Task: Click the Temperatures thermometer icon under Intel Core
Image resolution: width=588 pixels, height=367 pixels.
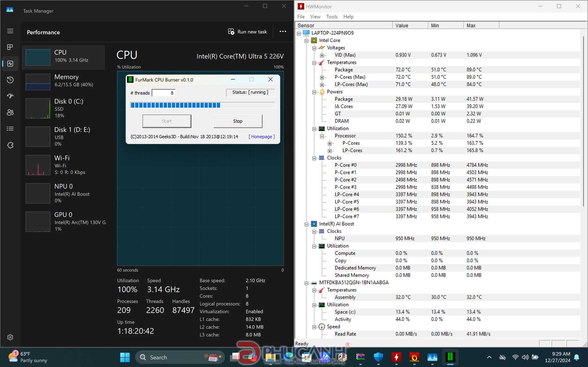Action: pyautogui.click(x=322, y=63)
